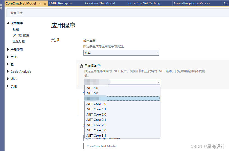Viewport: 229px width, 151px height.
Task: Click the target framework dropdown arrow
Action: [x=158, y=82]
